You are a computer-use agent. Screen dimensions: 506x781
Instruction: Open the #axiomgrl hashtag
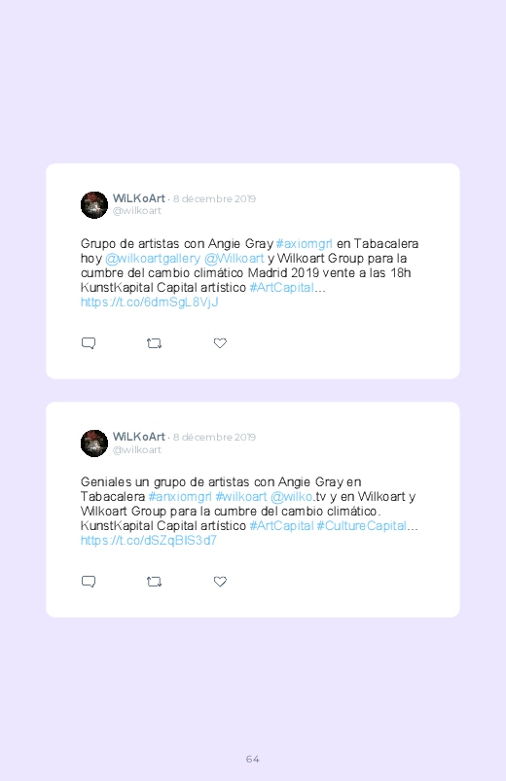305,244
